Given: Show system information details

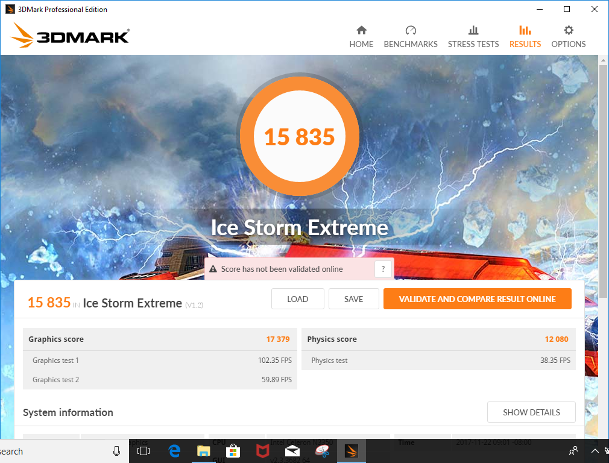Looking at the screenshot, I should tap(531, 412).
